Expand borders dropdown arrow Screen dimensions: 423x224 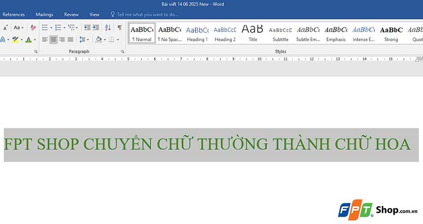click(117, 40)
